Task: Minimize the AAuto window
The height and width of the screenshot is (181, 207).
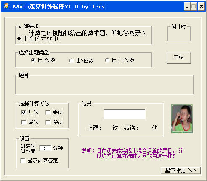Action: click(187, 6)
